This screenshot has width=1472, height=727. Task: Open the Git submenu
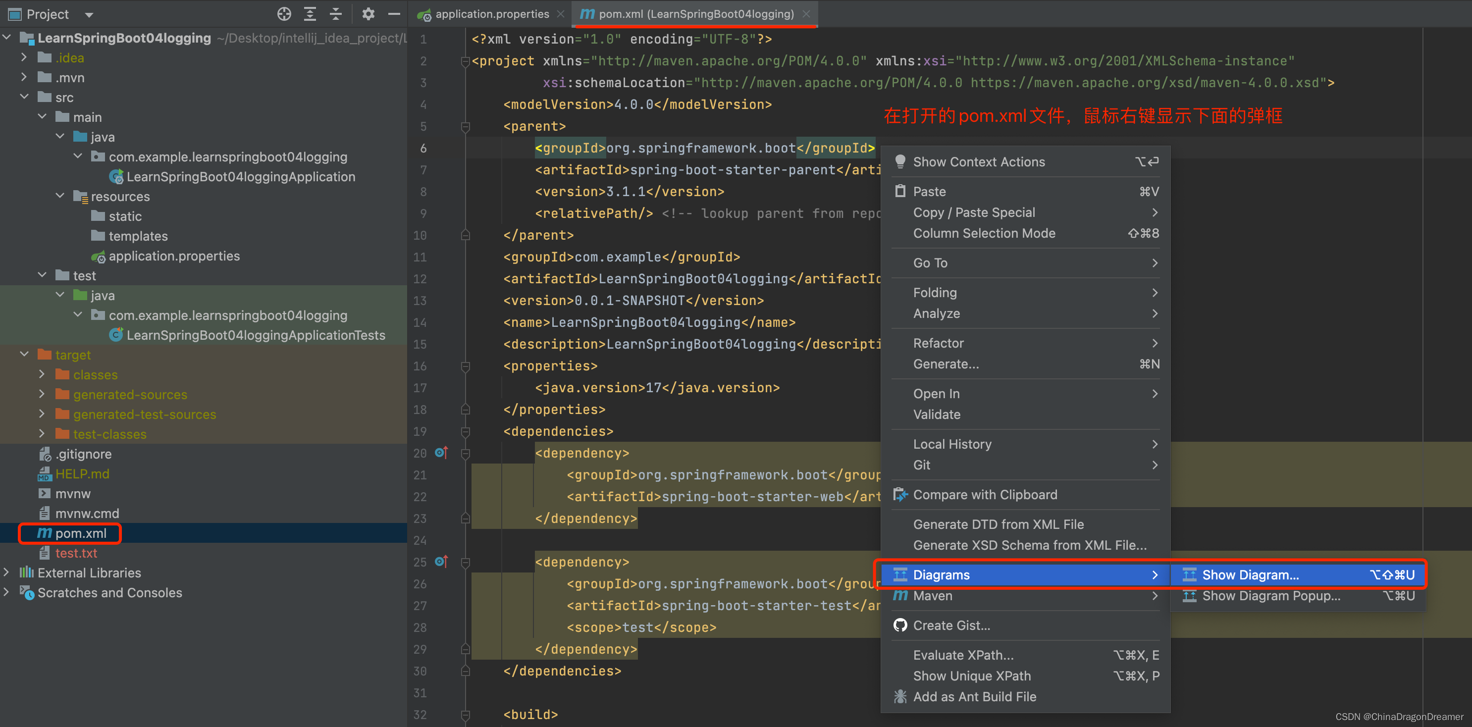point(1026,465)
